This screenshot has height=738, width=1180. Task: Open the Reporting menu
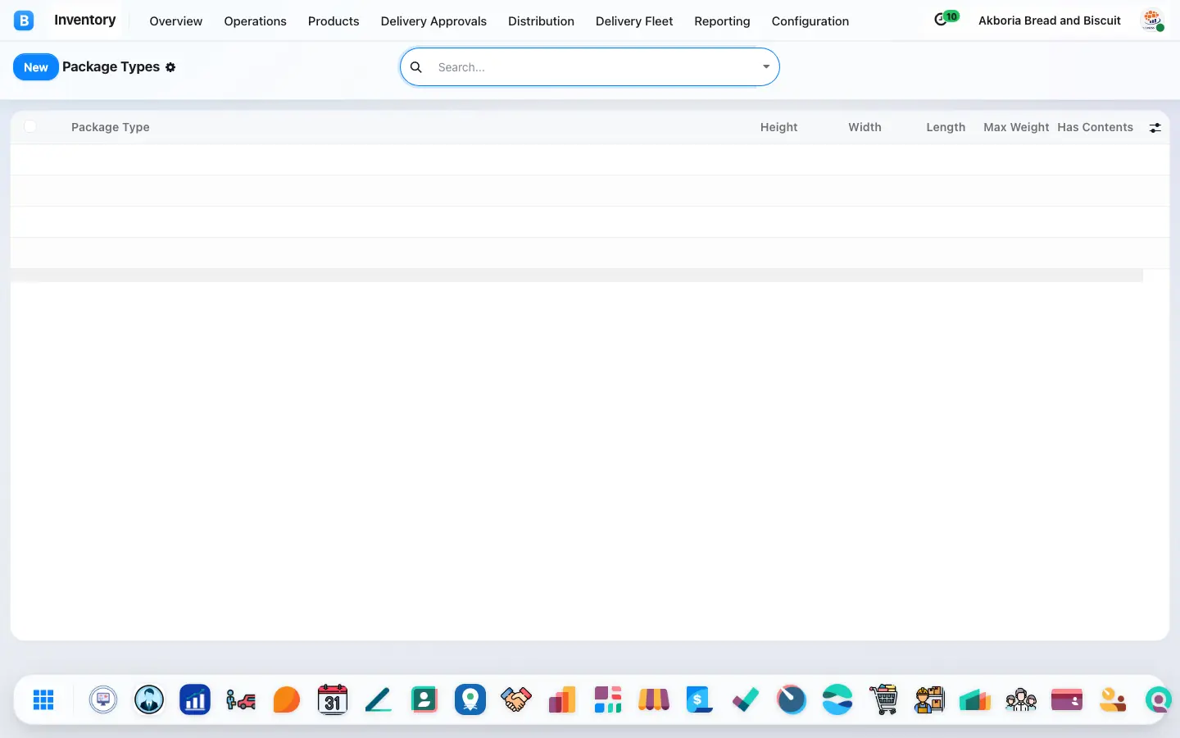click(722, 21)
